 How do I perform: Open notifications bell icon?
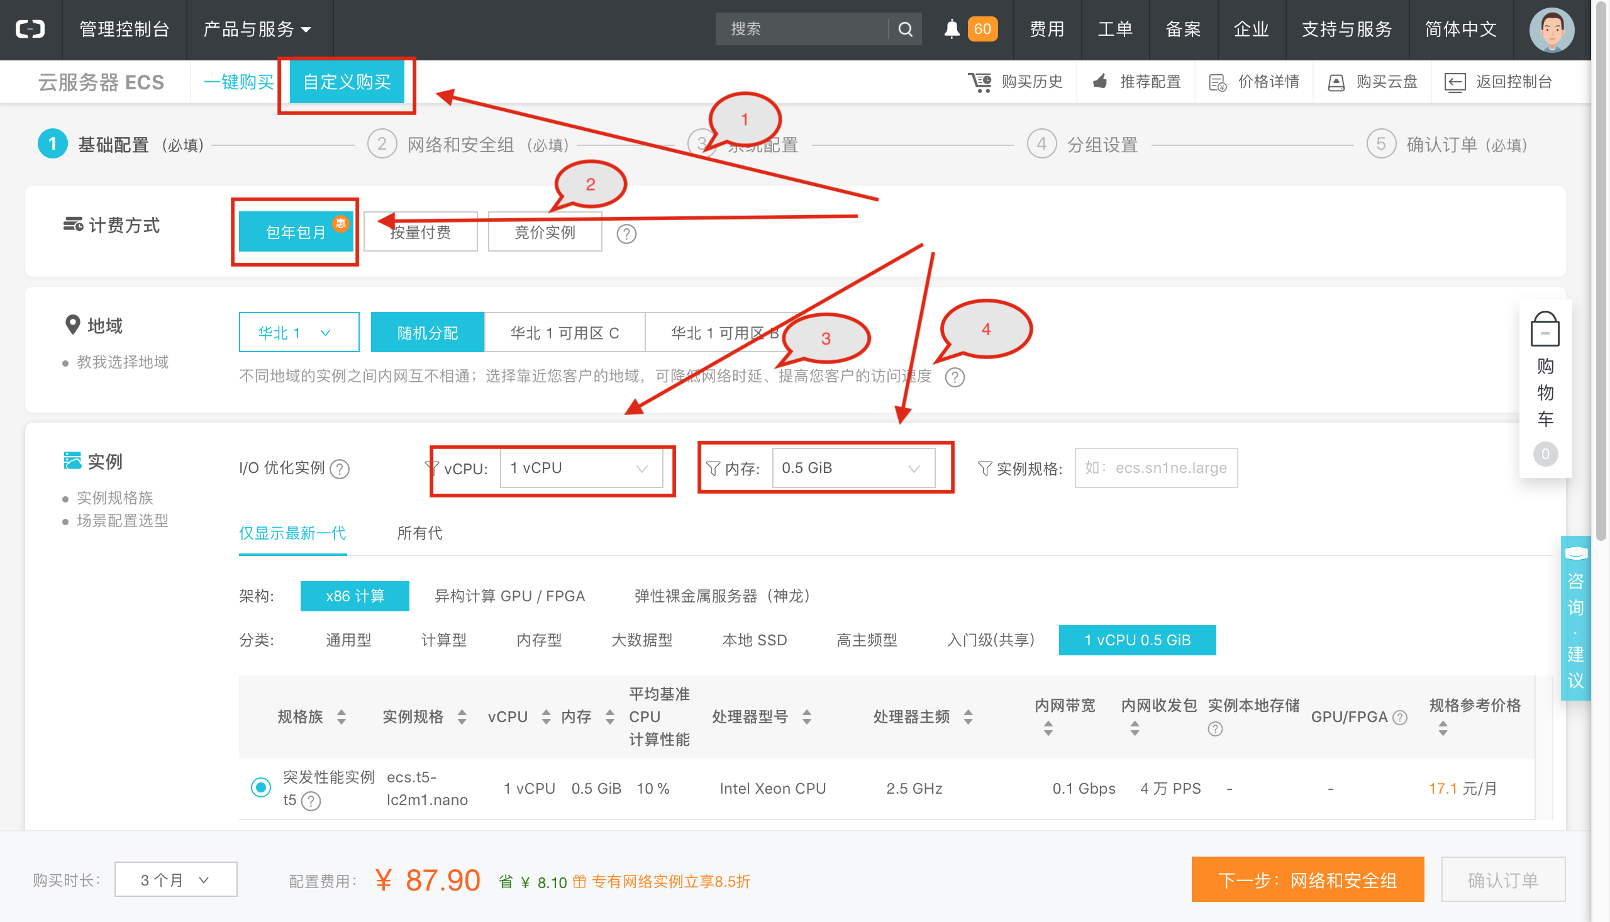[952, 29]
